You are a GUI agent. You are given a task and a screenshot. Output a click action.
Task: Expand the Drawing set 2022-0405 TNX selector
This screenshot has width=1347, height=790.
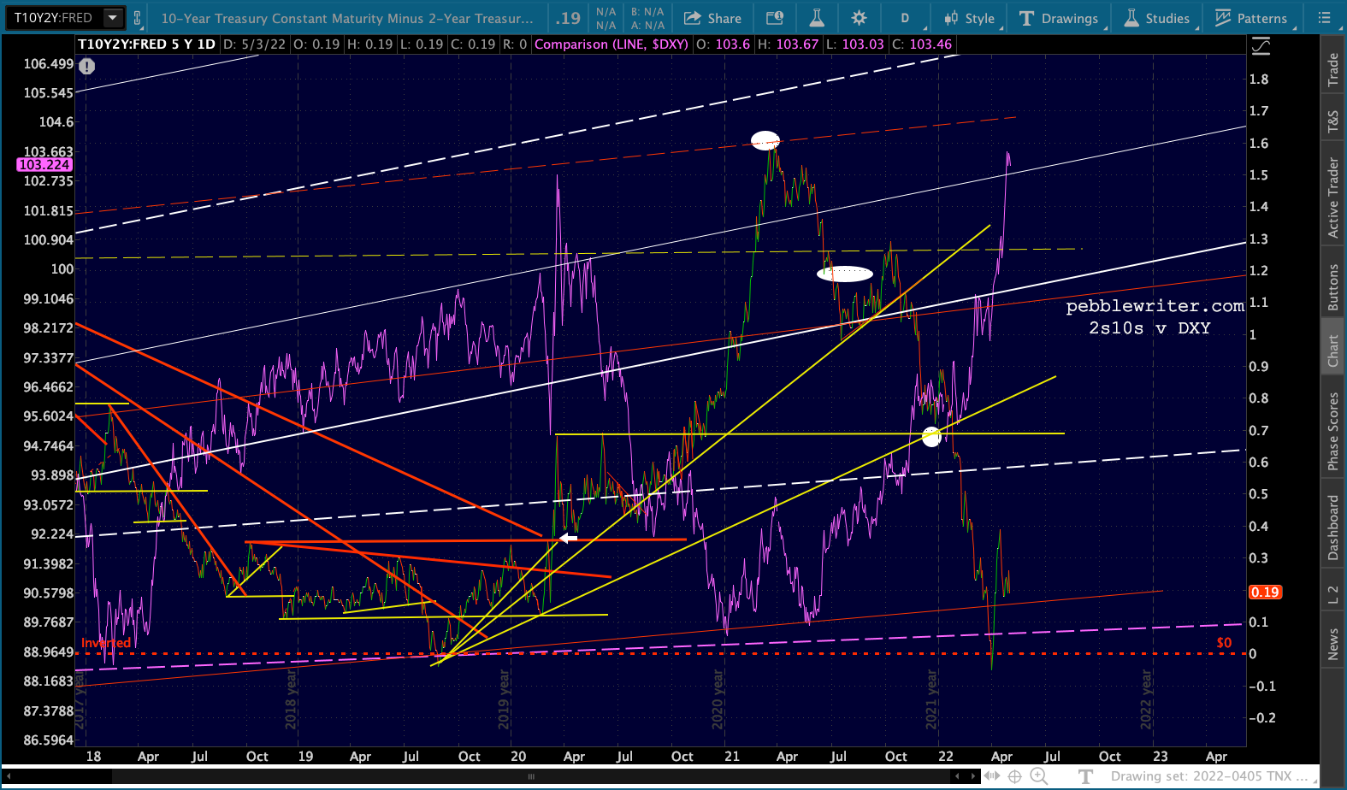pyautogui.click(x=1209, y=775)
